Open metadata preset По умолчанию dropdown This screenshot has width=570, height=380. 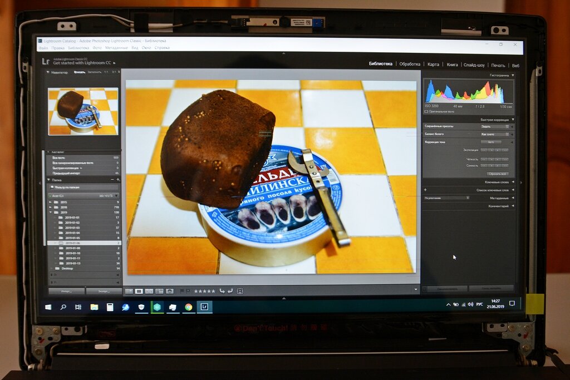(x=446, y=198)
